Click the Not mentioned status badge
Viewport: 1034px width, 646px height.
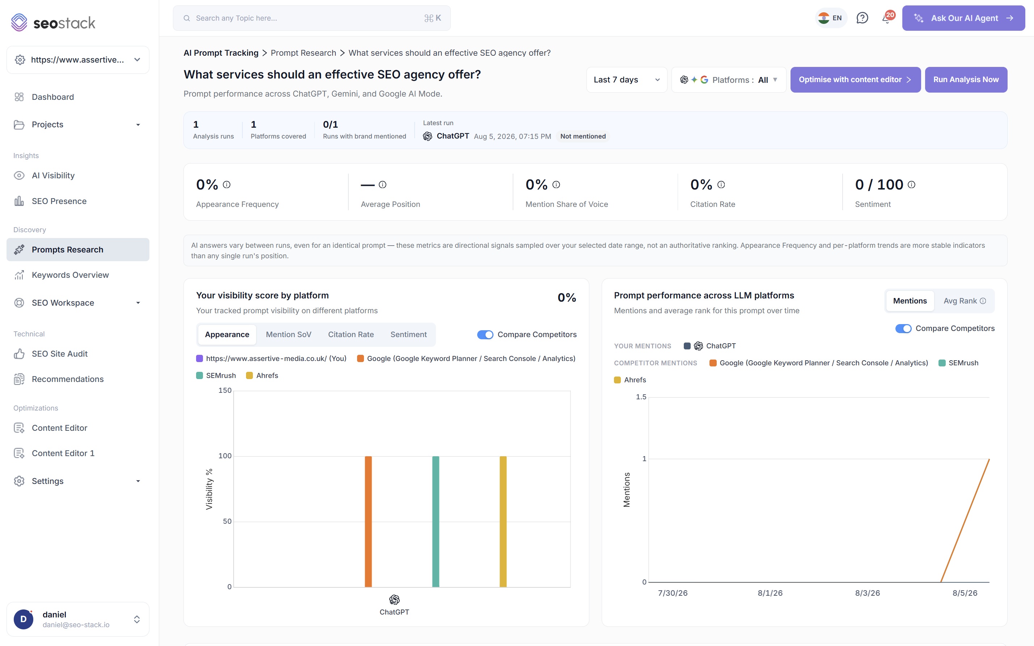coord(583,136)
